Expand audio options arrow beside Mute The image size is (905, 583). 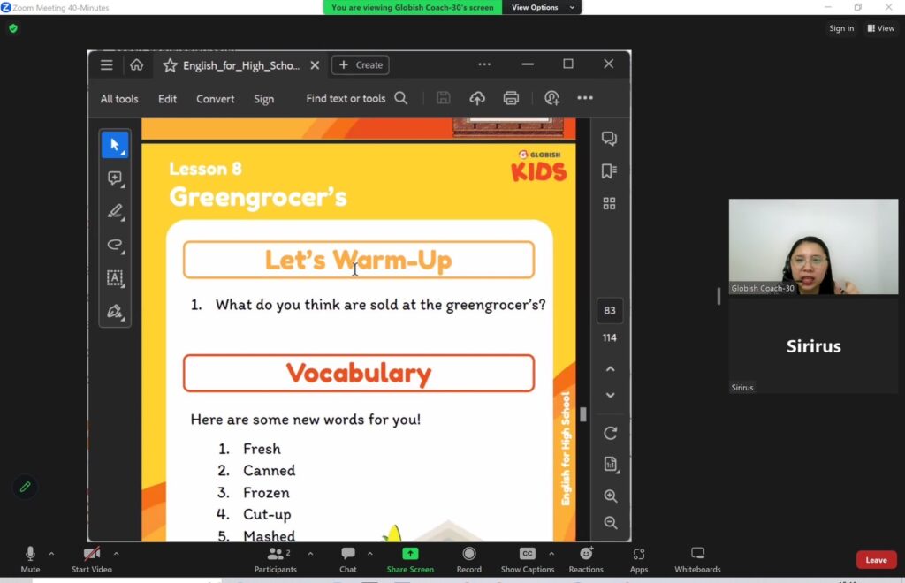[x=51, y=554]
